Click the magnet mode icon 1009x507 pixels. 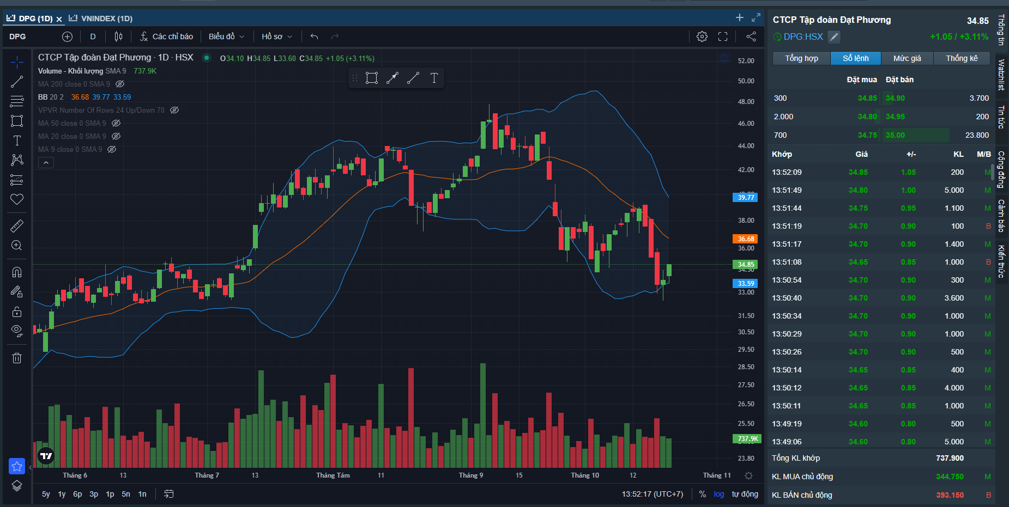(x=17, y=272)
